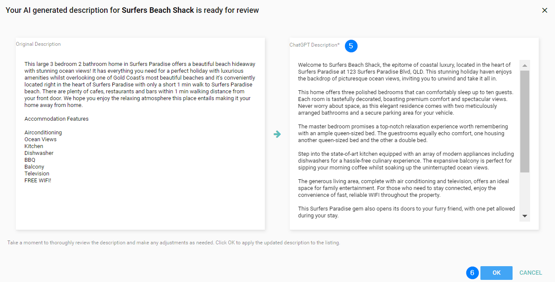Click the ChatGPT description scrollbar thumb
Viewport: 555px width, 282px height.
(525, 121)
